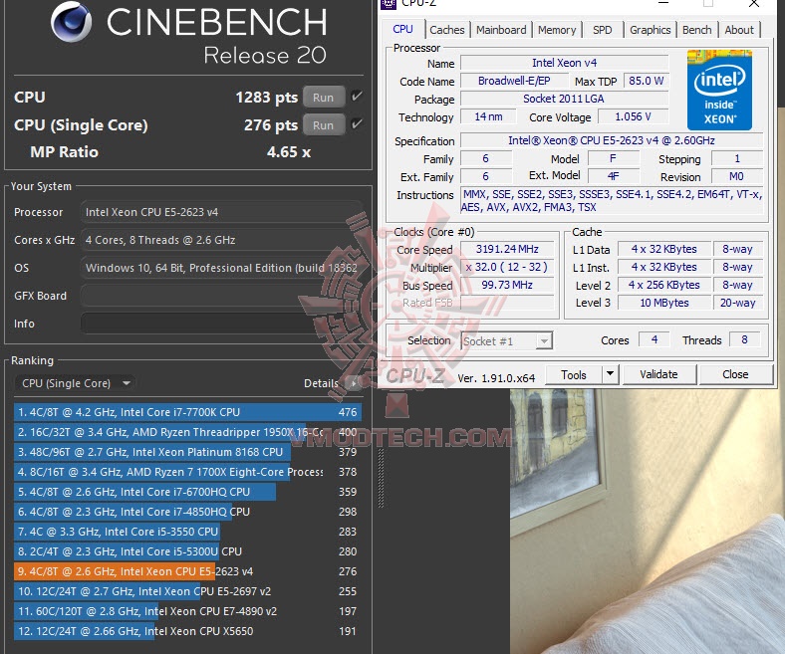Click the Threads value 8 in CPU-Z
The image size is (785, 654).
tap(744, 339)
